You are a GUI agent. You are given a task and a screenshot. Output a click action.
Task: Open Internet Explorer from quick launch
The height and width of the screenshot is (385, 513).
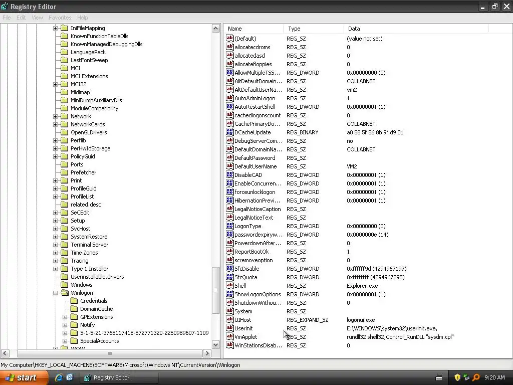click(x=59, y=377)
